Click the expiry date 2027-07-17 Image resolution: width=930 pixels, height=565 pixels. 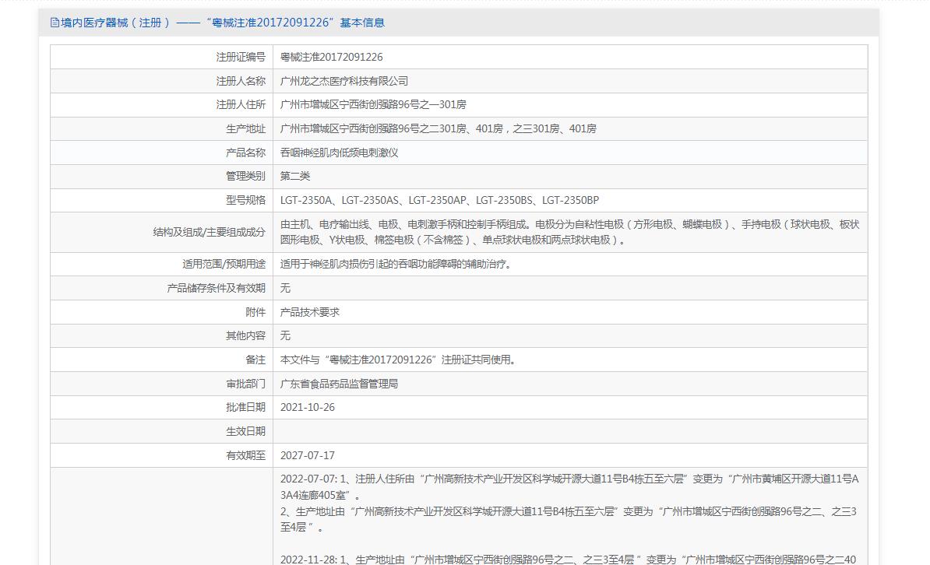tap(308, 455)
